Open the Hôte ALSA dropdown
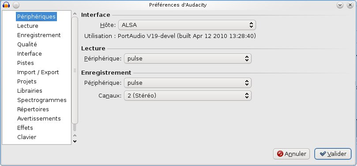The image size is (357, 166). pyautogui.click(x=187, y=25)
